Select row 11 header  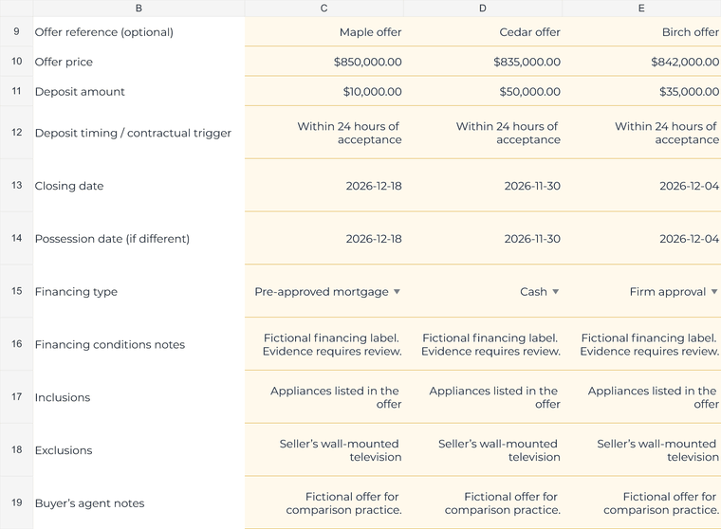[16, 91]
